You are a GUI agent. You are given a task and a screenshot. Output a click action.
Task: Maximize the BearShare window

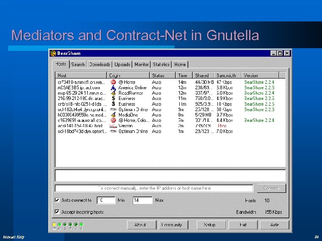(280, 54)
